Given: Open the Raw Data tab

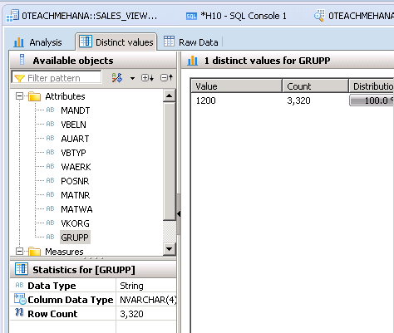Looking at the screenshot, I should 191,42.
